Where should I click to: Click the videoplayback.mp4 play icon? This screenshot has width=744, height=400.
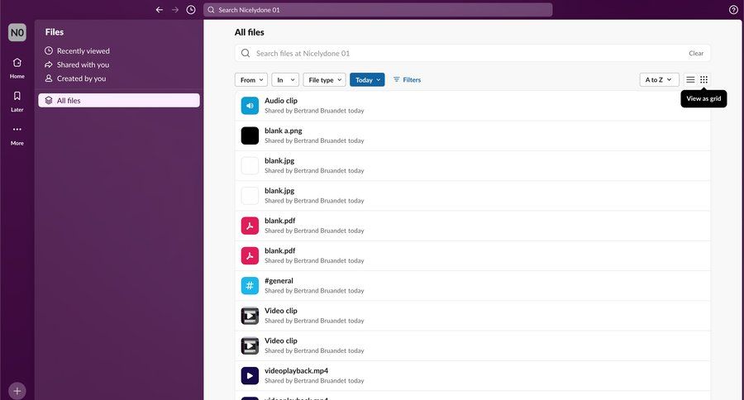250,375
